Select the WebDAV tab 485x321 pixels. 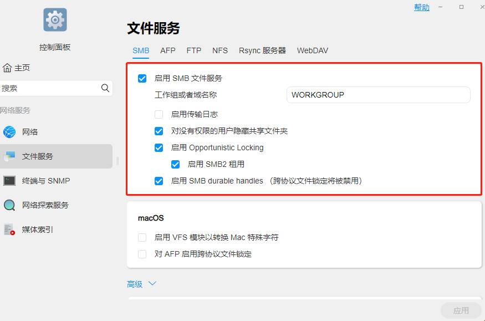[313, 50]
